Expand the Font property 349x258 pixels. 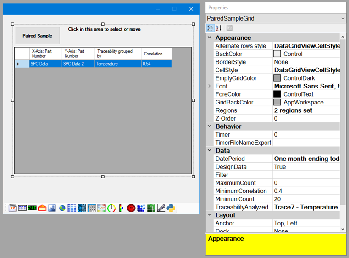pos(210,86)
